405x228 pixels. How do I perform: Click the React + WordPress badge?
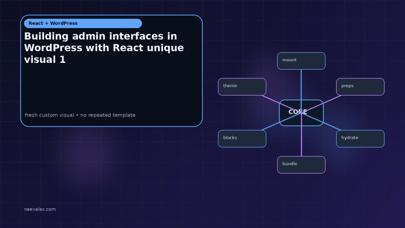click(x=83, y=23)
